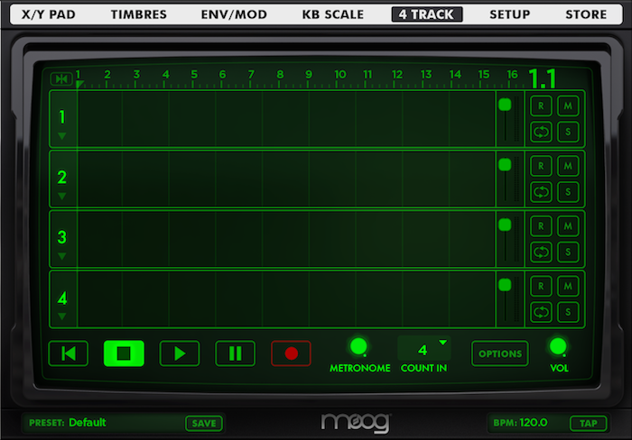Screen dimensions: 632x440
Task: Click bar 16 on the timeline ruler
Action: [512, 75]
